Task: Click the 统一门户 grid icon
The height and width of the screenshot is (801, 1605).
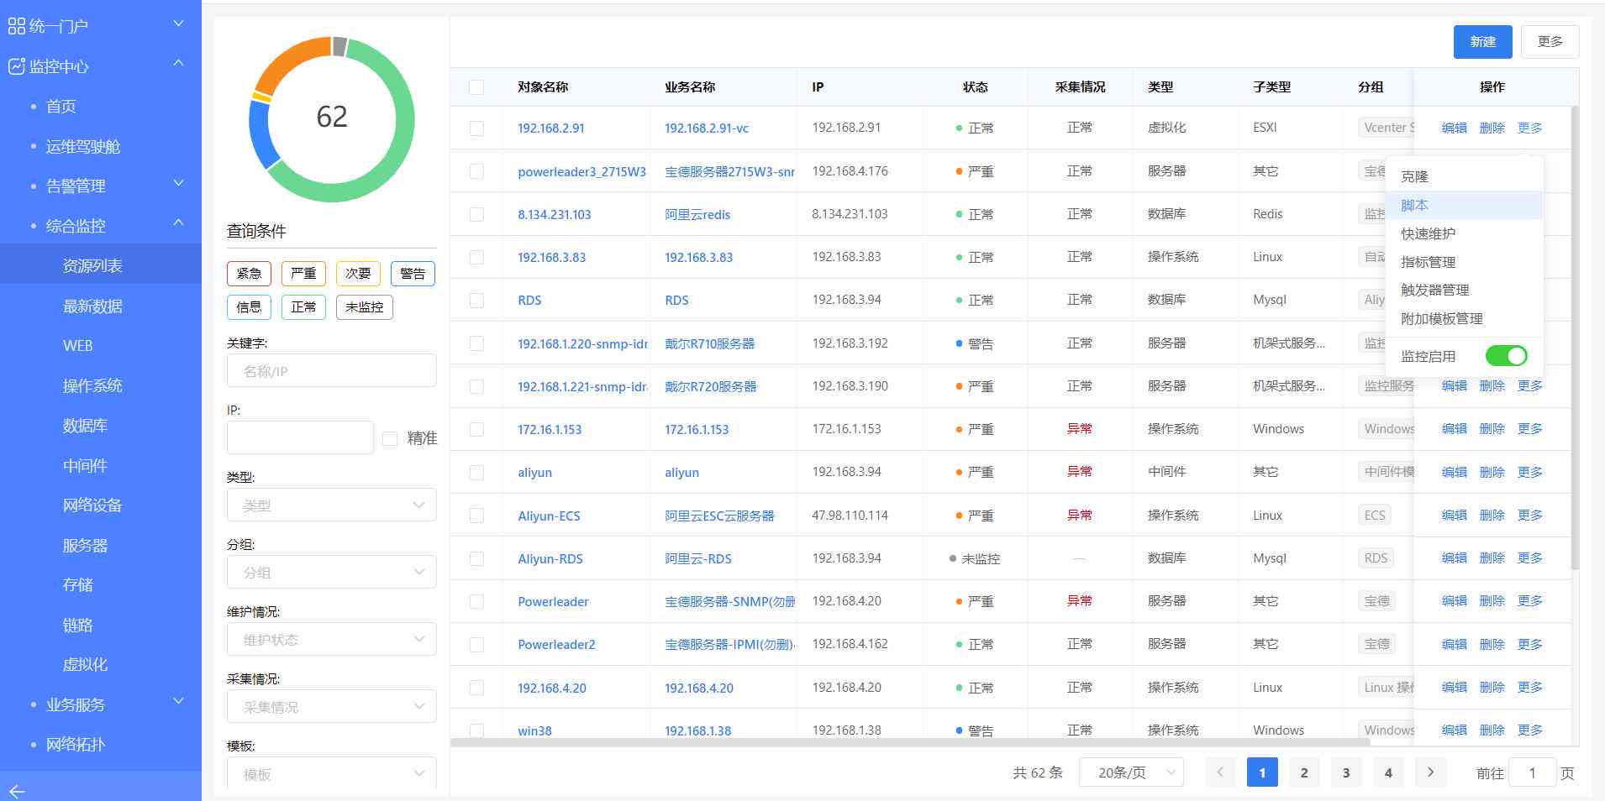Action: click(16, 27)
